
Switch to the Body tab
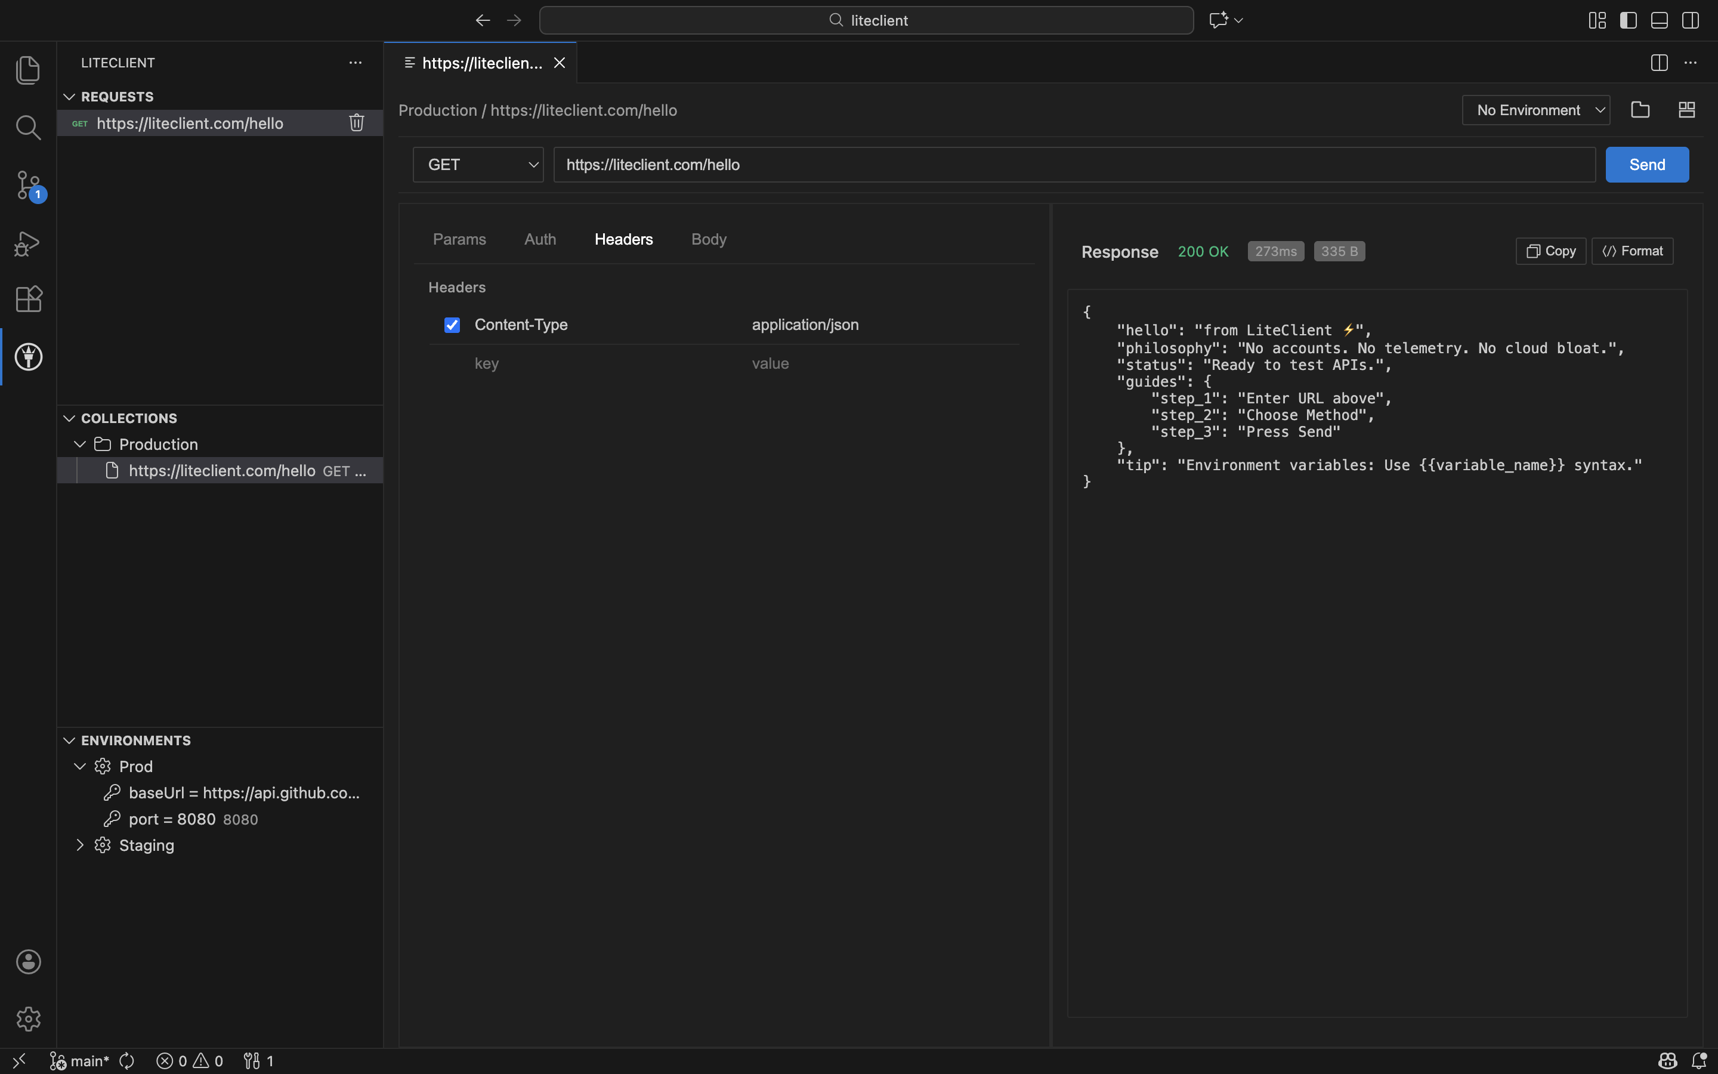coord(709,239)
